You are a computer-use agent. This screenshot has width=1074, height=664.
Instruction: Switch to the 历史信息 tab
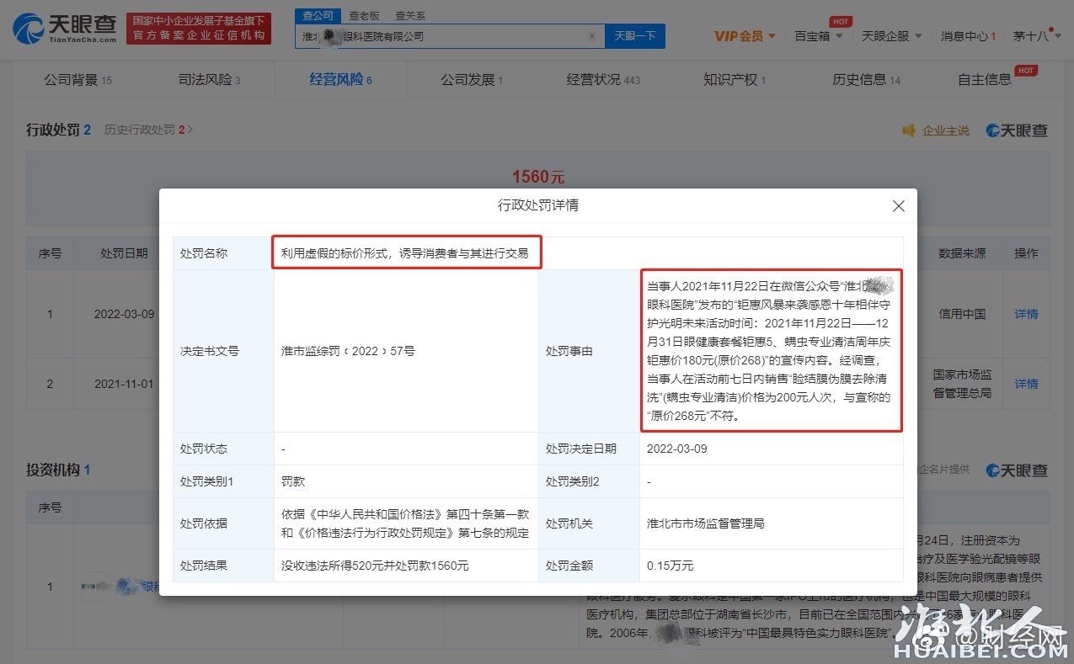(x=866, y=80)
